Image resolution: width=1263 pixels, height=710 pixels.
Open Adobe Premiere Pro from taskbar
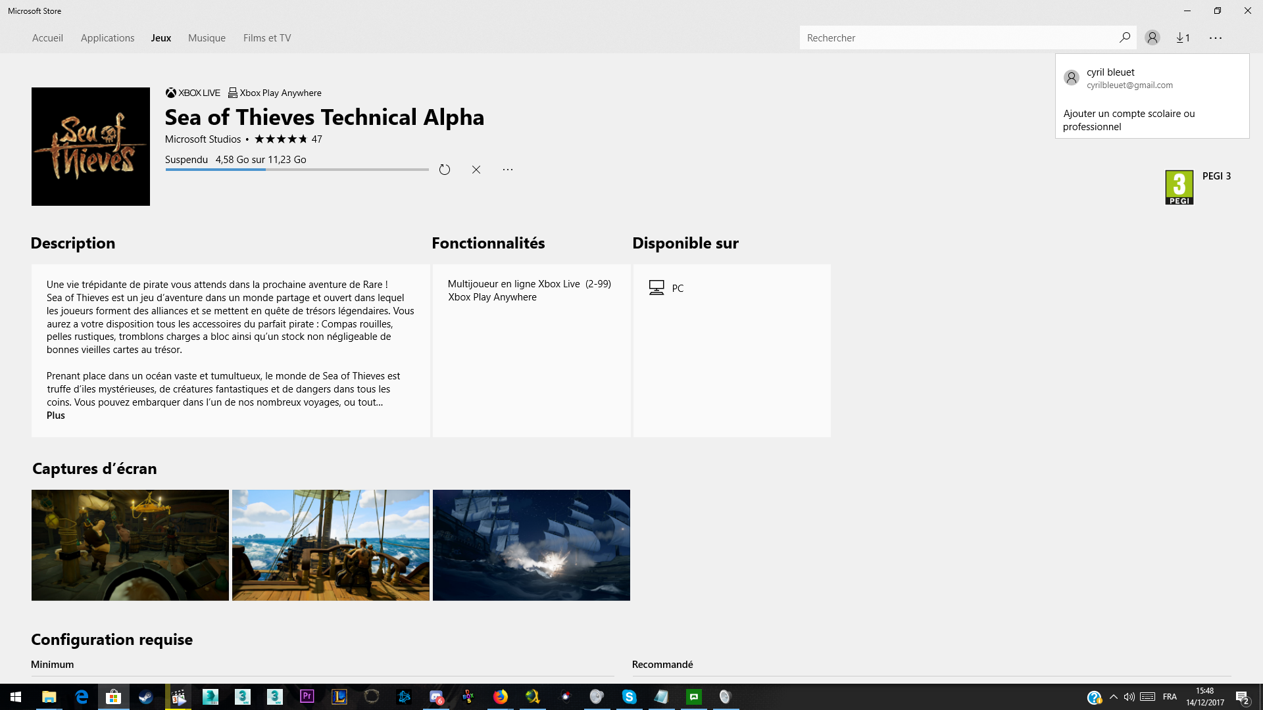307,697
